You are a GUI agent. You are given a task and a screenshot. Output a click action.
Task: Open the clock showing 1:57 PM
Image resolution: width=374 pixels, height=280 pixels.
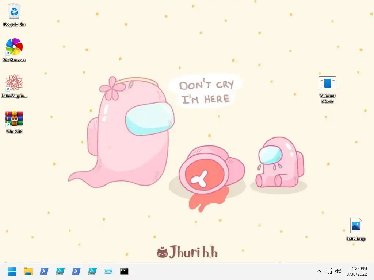coord(356,271)
